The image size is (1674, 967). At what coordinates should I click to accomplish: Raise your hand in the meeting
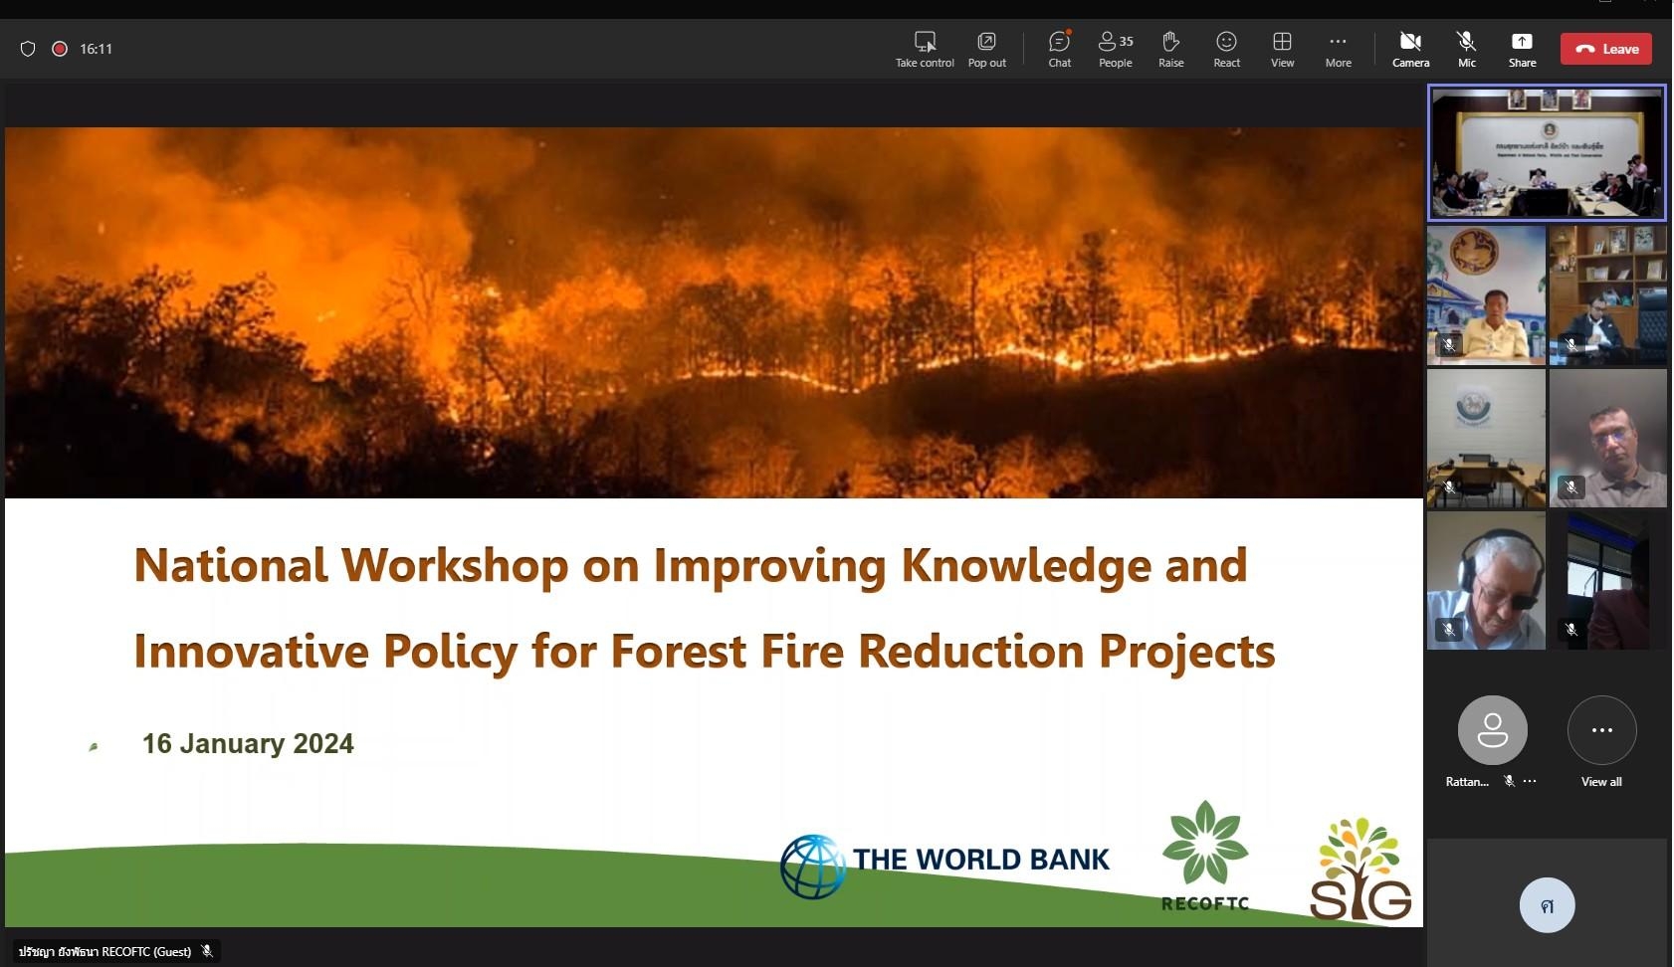click(1170, 42)
